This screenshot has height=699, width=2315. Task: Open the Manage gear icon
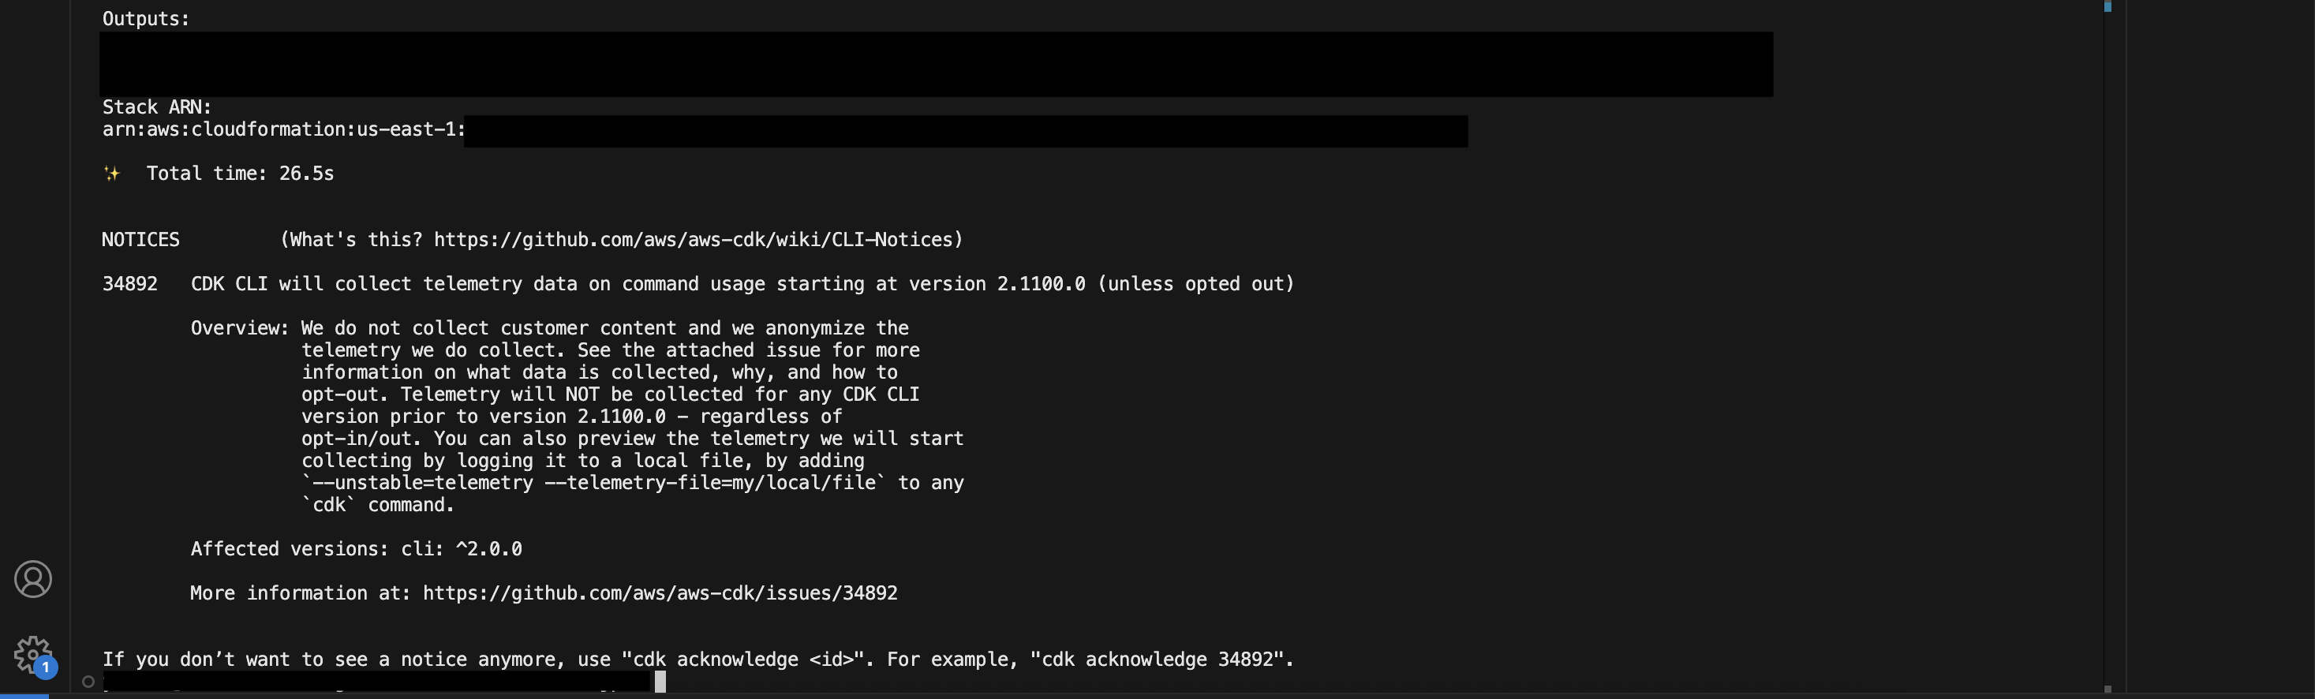(32, 654)
